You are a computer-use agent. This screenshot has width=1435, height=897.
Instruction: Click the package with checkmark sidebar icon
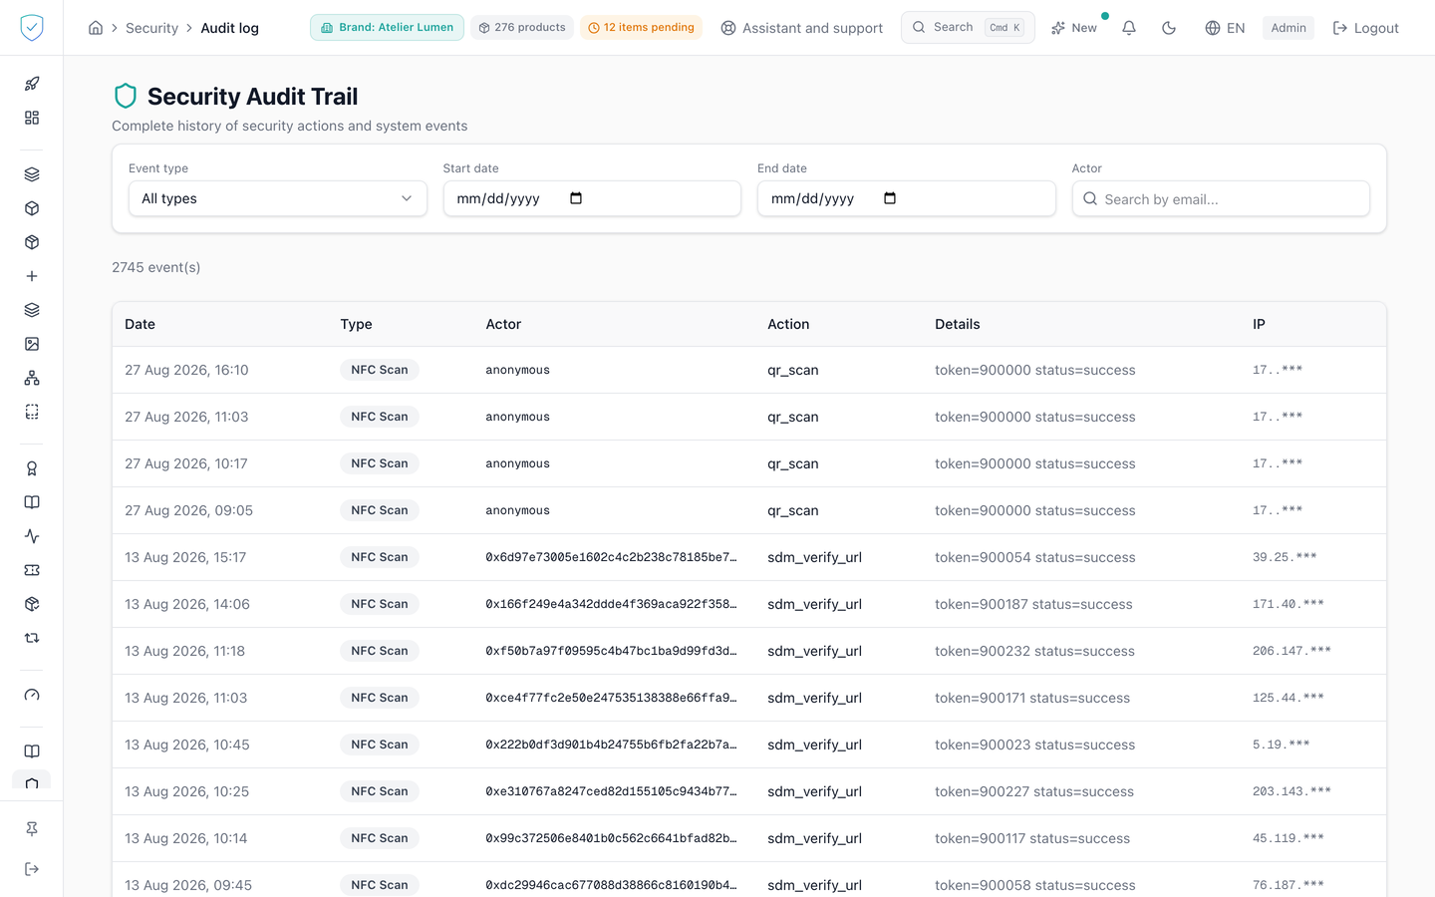32,604
